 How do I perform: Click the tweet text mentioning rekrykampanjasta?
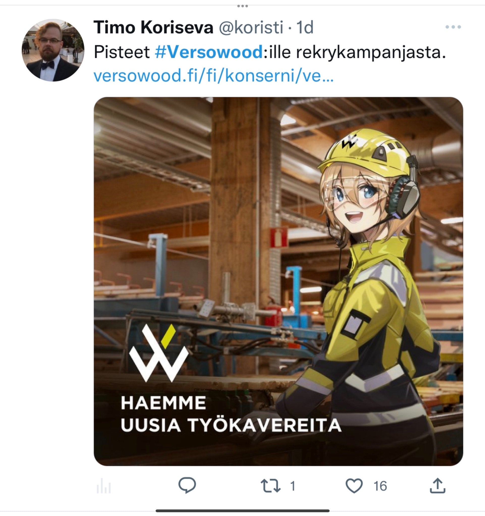270,52
